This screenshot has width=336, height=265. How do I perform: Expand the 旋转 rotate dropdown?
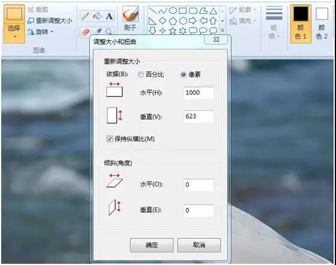(x=52, y=32)
